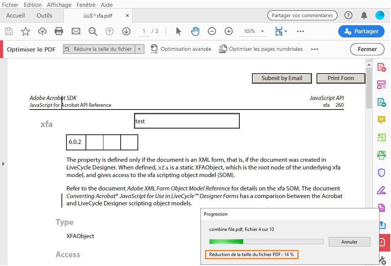Open the Comment tool in the right panel
Viewport: 391px width, 266px height.
click(381, 119)
